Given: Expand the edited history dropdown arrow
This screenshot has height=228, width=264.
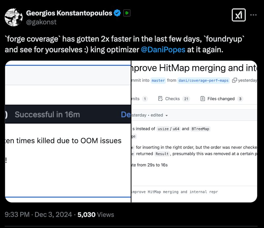Looking at the screenshot, I should pos(167,116).
